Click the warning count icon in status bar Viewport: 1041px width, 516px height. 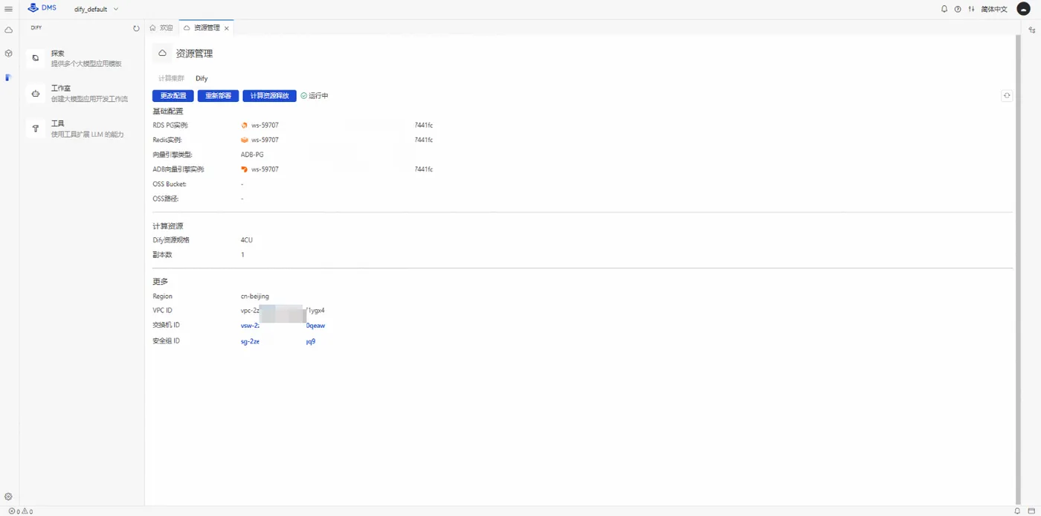pos(25,512)
